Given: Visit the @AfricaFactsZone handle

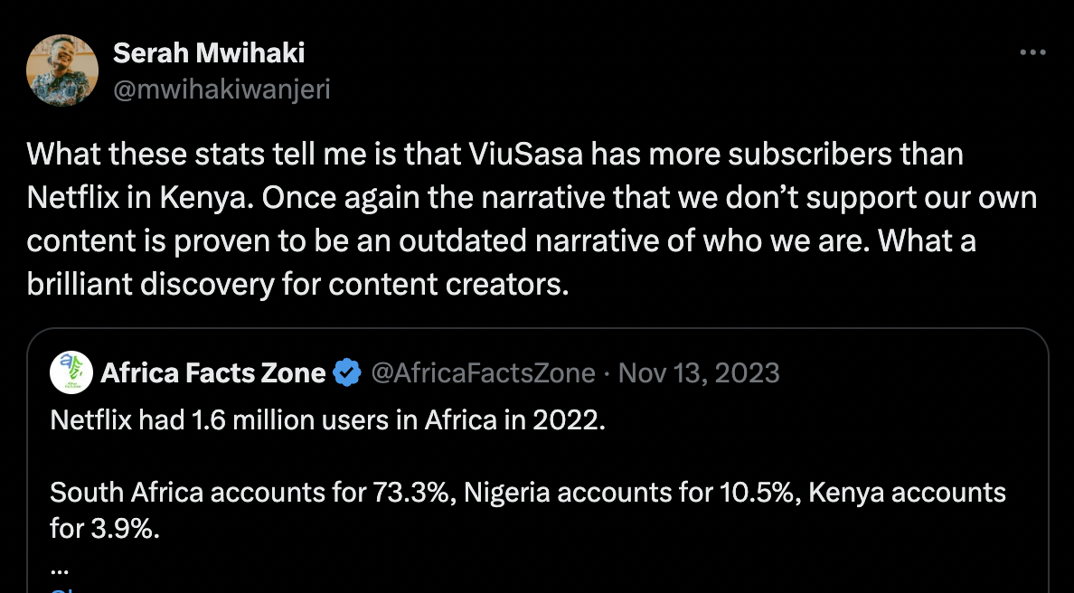Looking at the screenshot, I should [484, 372].
